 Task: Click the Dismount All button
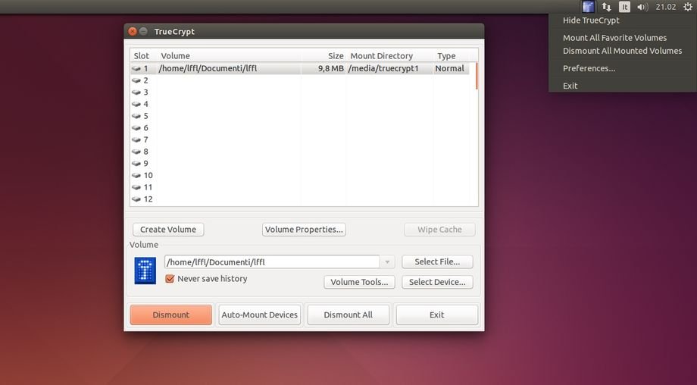348,315
